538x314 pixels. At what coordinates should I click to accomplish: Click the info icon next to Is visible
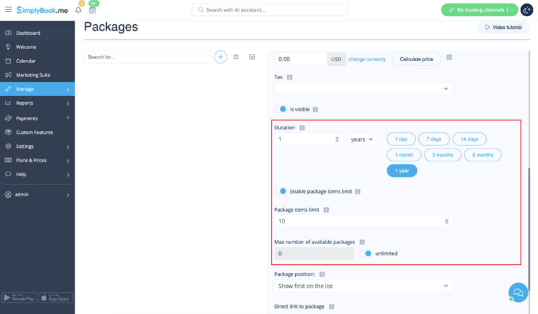pos(315,110)
